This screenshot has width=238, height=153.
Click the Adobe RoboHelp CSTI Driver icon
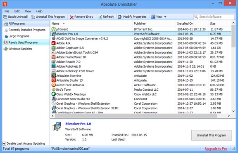[x=54, y=71]
